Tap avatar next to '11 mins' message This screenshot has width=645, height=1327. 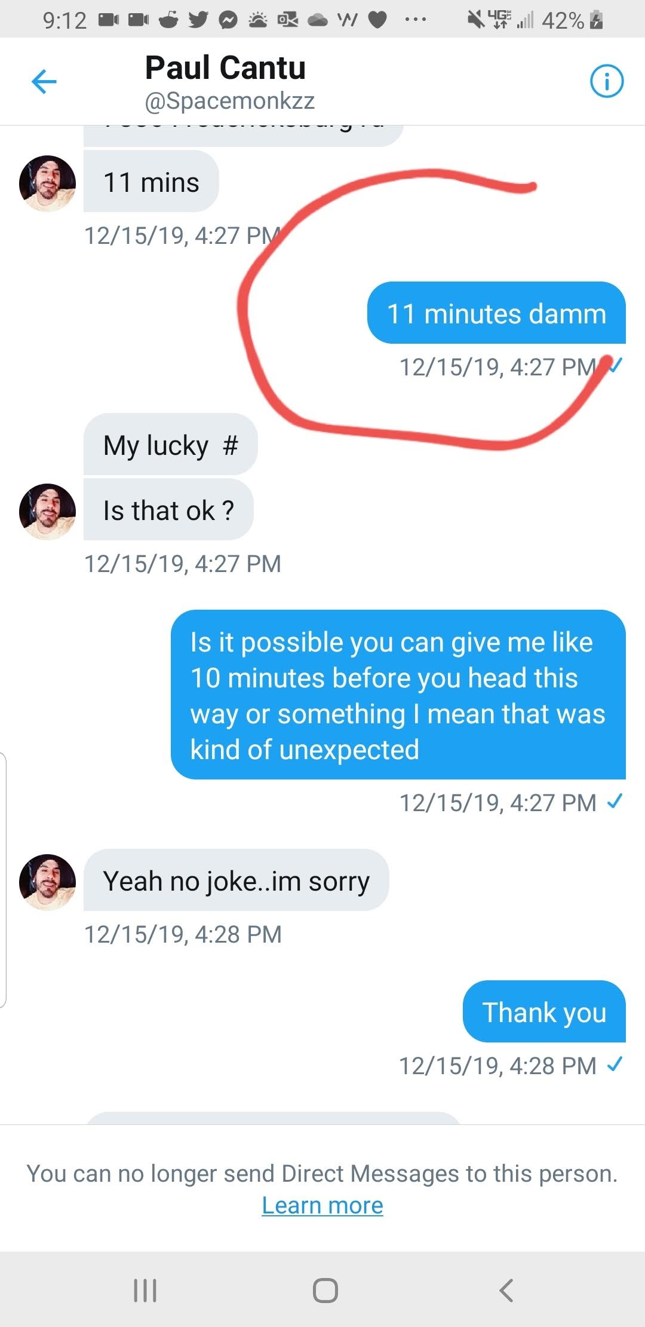pos(47,184)
